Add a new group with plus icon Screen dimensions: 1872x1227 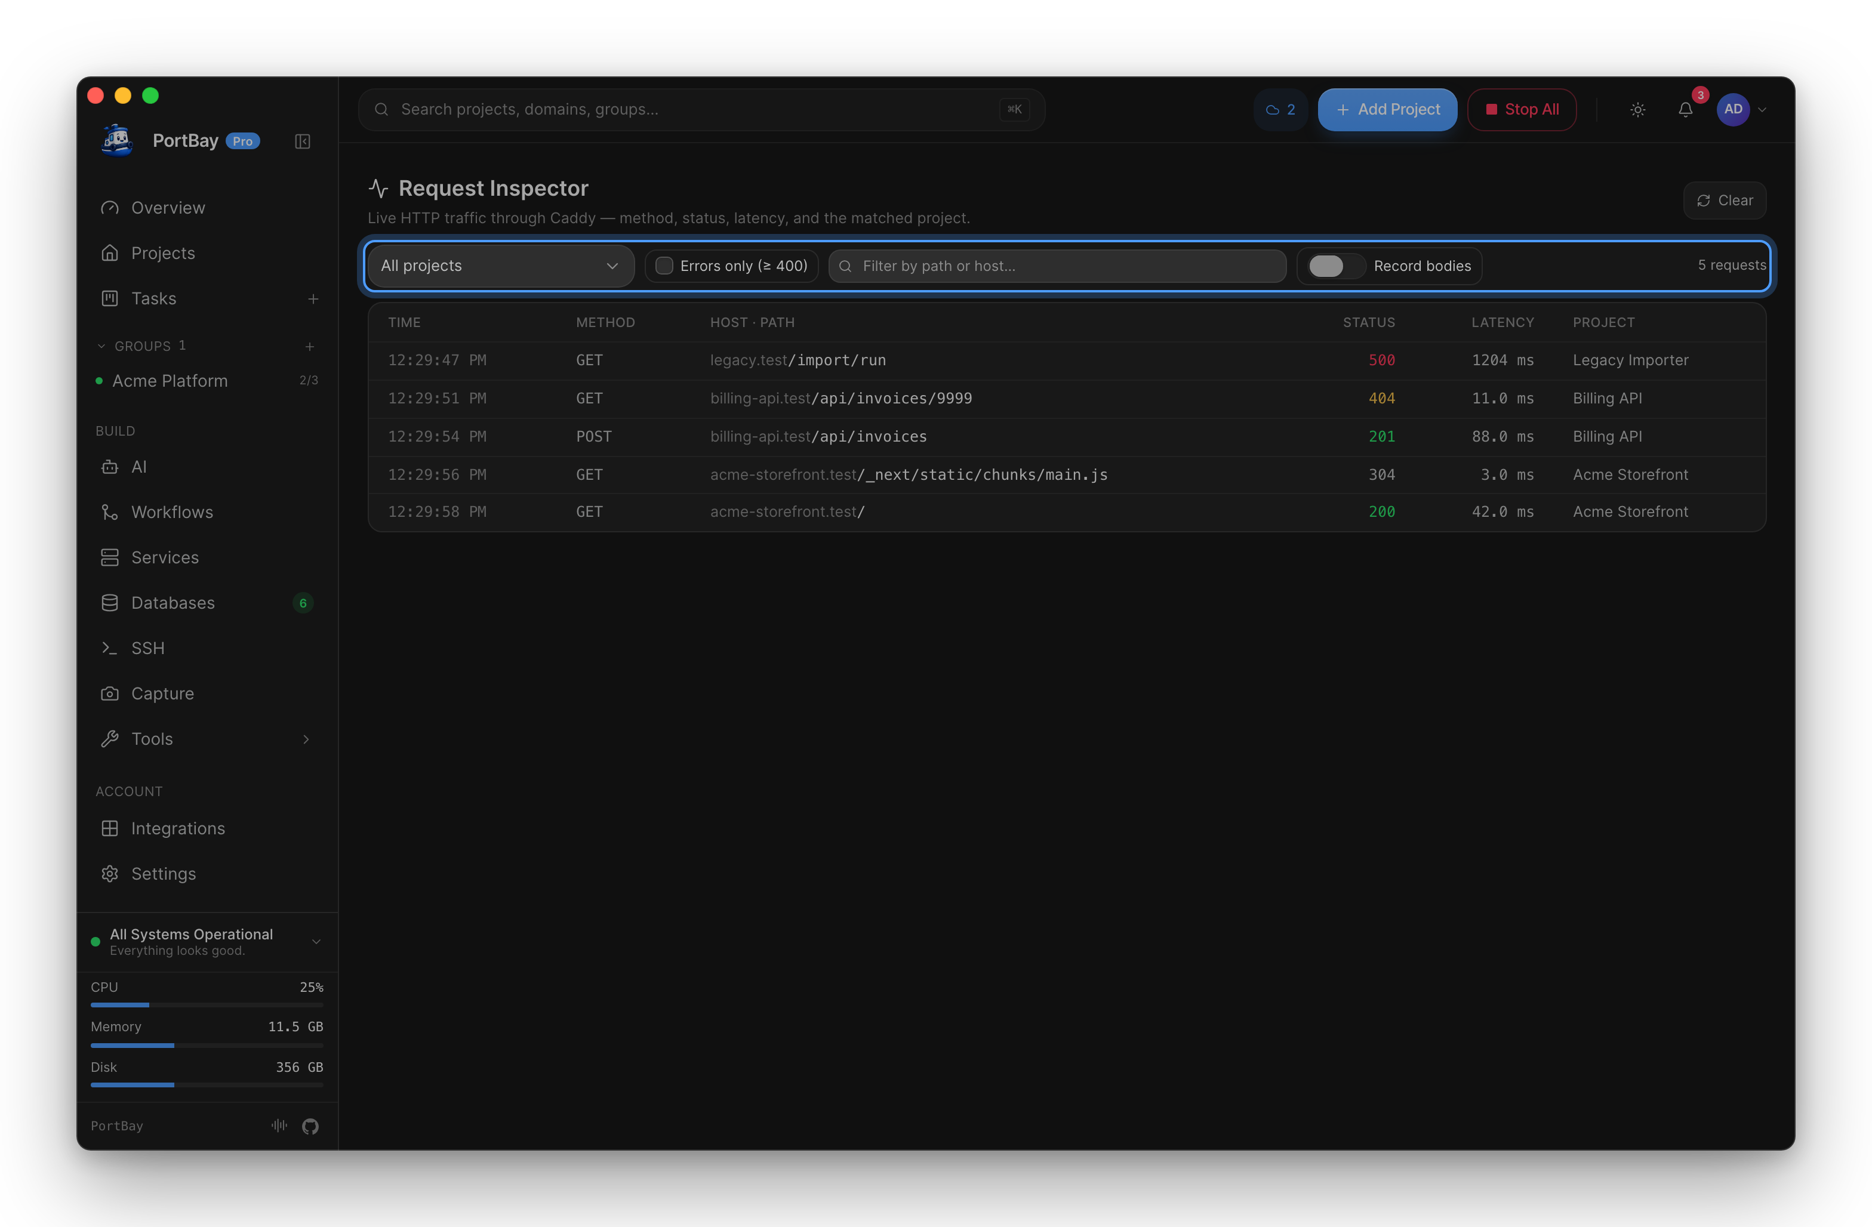[310, 346]
